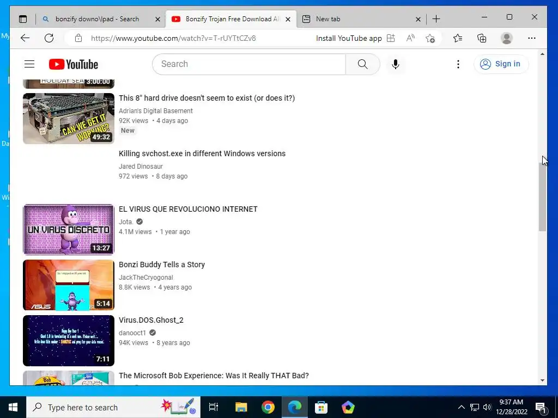558x418 pixels.
Task: Click the address bar URL
Action: (x=173, y=38)
